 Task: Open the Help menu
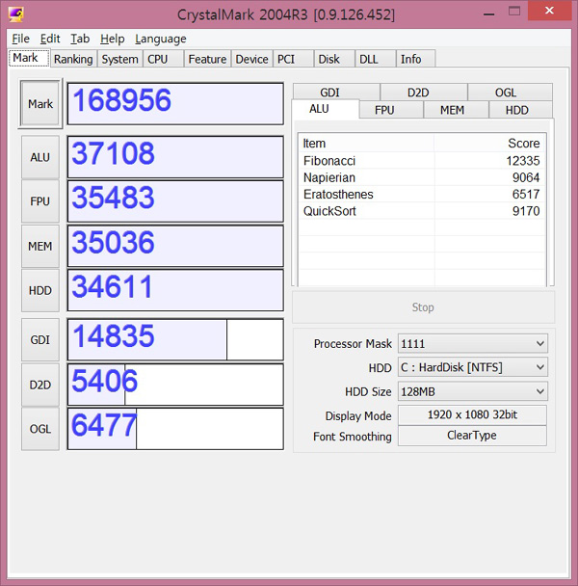click(112, 39)
